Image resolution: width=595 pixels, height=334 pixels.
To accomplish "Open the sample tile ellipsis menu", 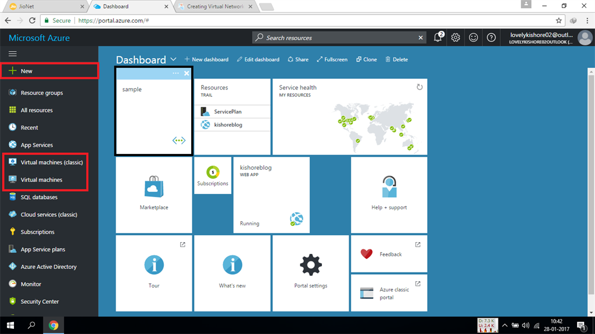I will pyautogui.click(x=175, y=73).
